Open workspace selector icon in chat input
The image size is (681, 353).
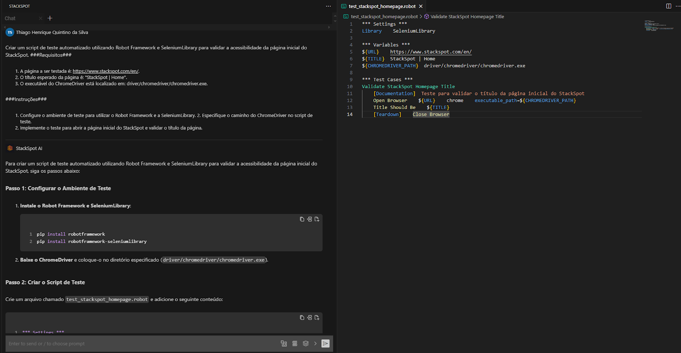284,344
